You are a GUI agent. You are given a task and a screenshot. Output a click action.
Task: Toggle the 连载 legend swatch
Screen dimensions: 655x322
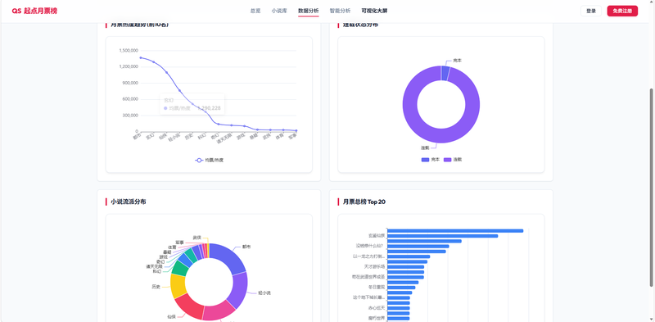447,160
